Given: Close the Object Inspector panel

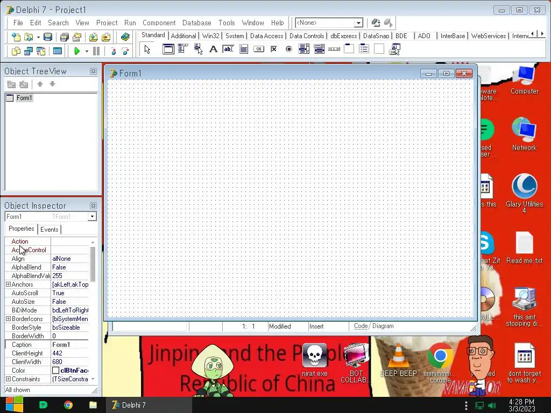Looking at the screenshot, I should 93,206.
